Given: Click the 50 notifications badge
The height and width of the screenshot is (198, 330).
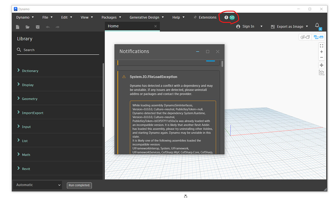Looking at the screenshot, I should point(229,17).
